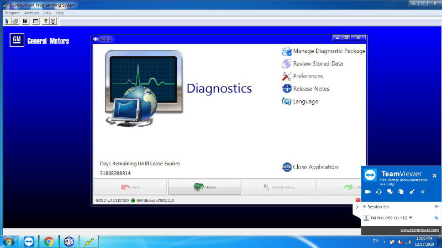This screenshot has height=248, width=442.
Task: Open the Windows Start menu
Action: click(9, 242)
